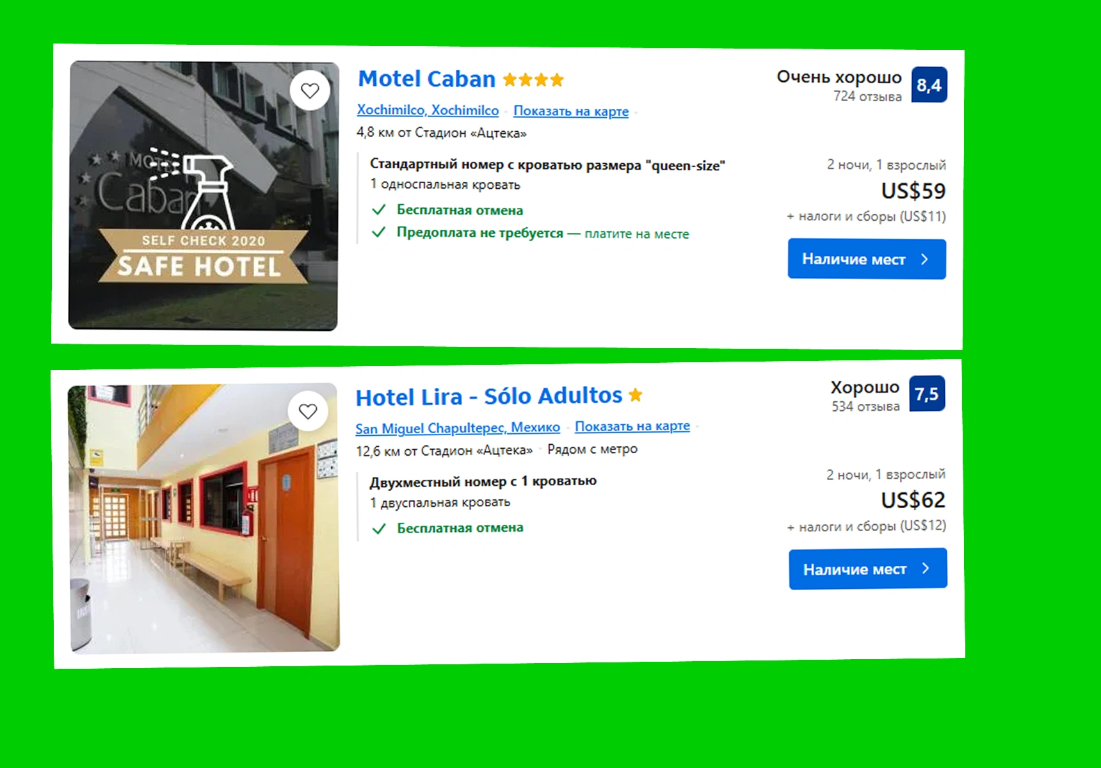The width and height of the screenshot is (1101, 768).
Task: Click Motel Caban four-star rating
Action: point(533,80)
